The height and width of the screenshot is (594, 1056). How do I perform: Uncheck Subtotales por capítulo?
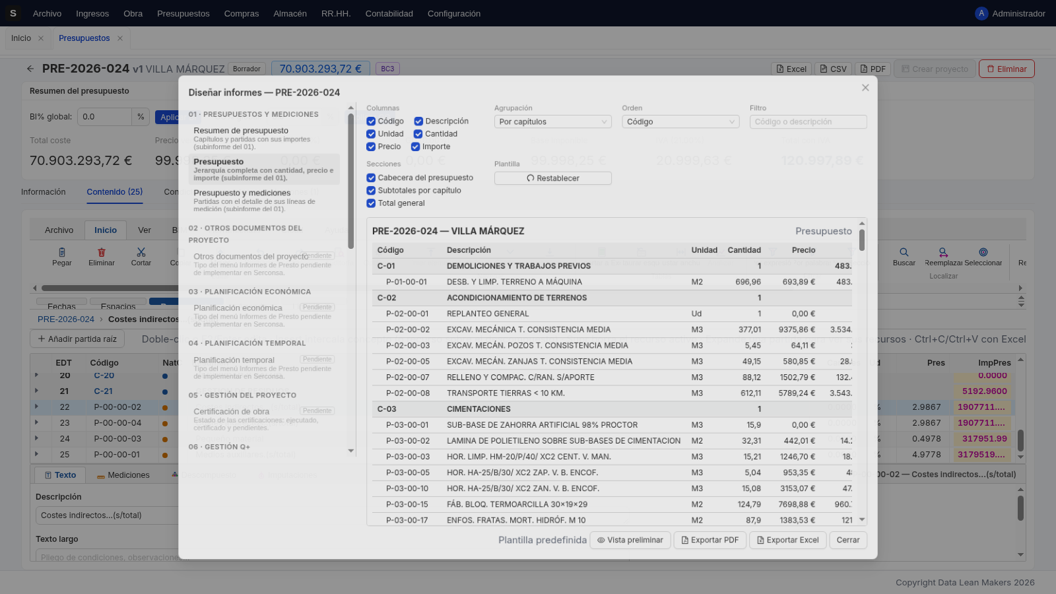tap(371, 190)
